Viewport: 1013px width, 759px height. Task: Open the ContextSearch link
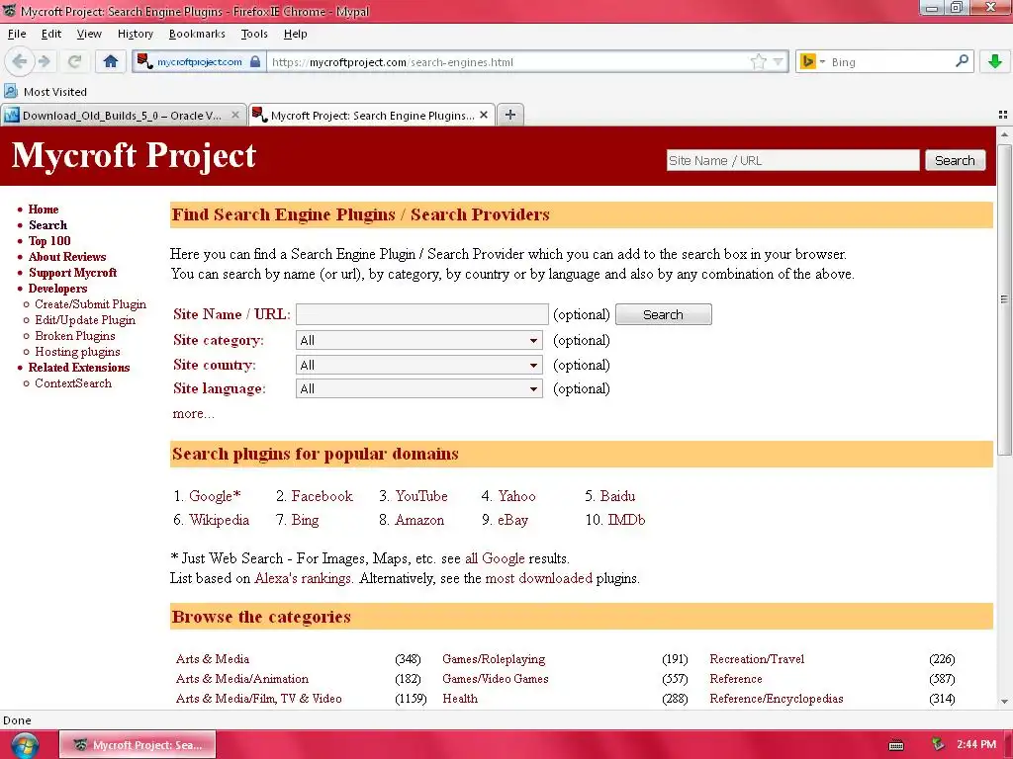[x=73, y=383]
